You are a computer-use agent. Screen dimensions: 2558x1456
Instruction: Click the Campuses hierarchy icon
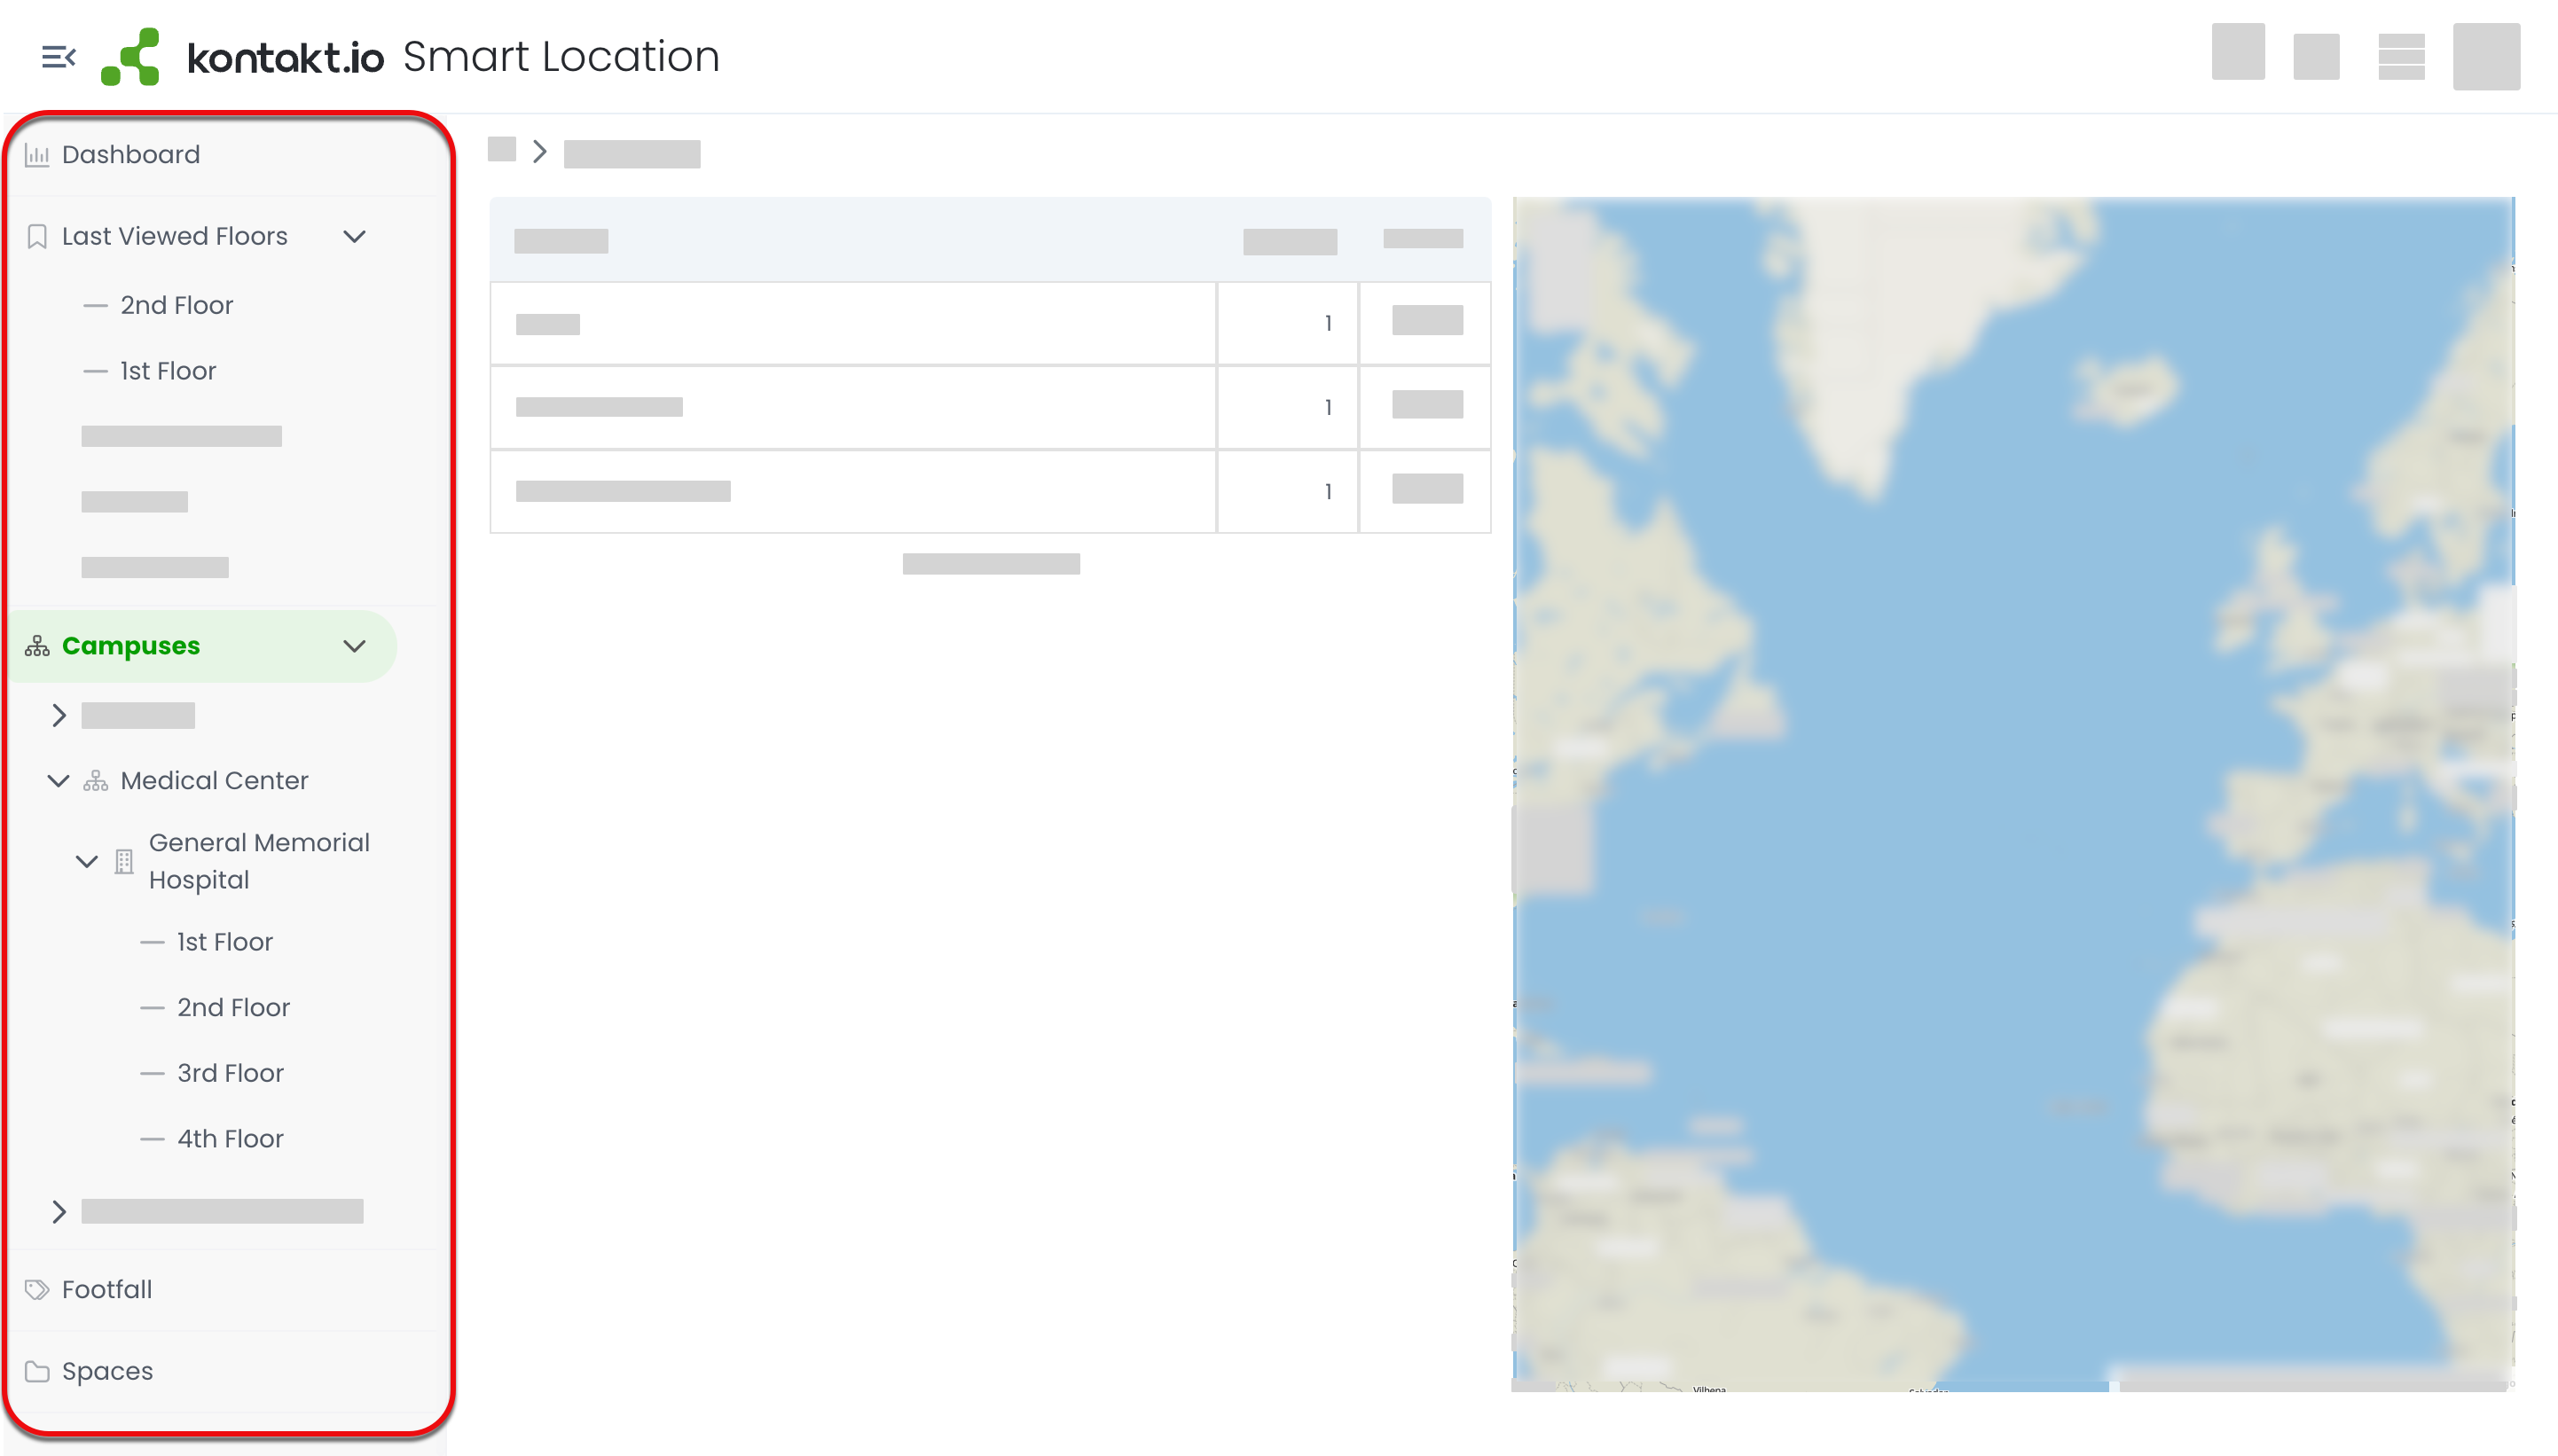(x=37, y=646)
